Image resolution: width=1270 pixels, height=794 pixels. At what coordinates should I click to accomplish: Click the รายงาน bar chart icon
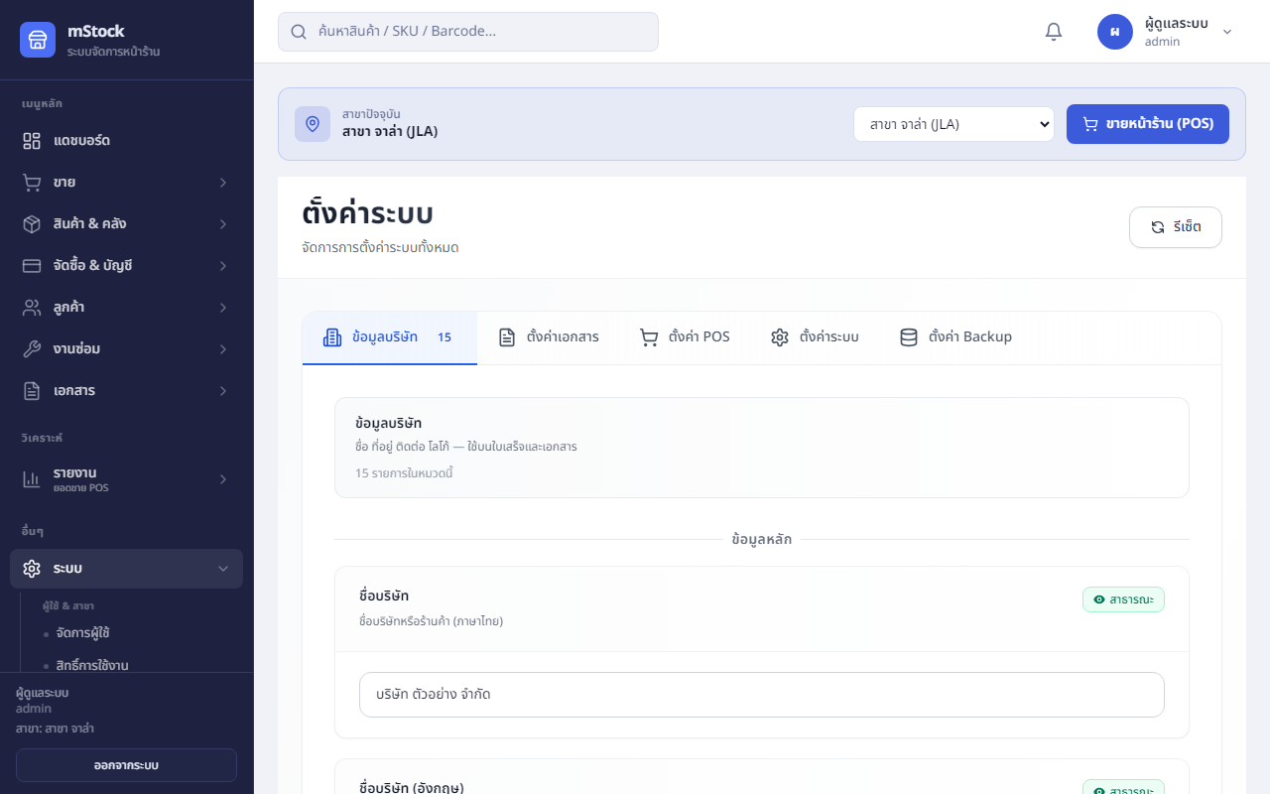click(x=32, y=479)
